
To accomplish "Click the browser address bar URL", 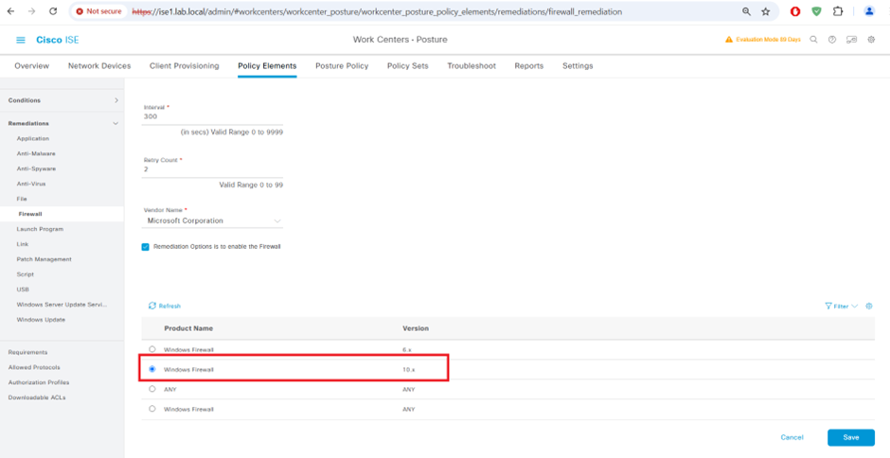I will click(x=378, y=11).
